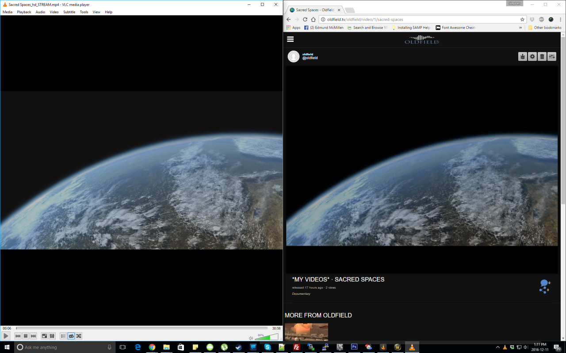Click the Documentary category link
The width and height of the screenshot is (566, 353).
point(301,294)
